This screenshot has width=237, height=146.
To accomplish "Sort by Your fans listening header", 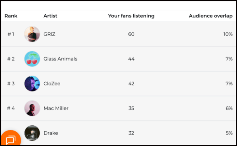I will point(131,16).
